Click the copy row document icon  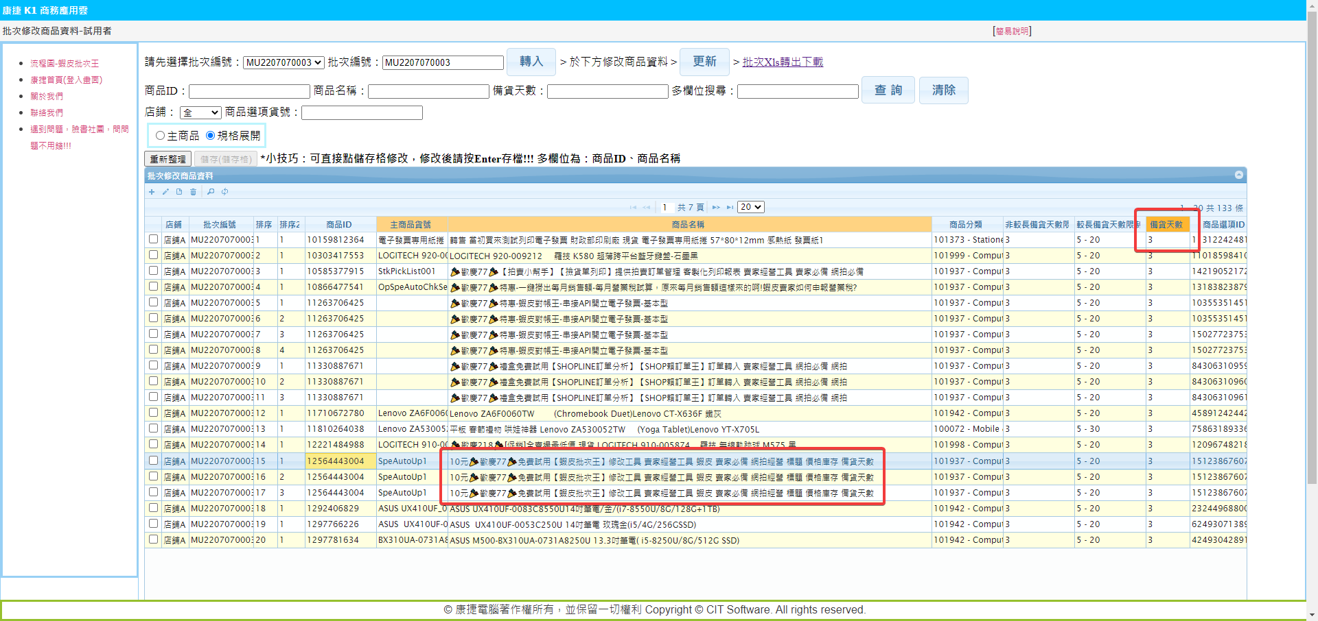tap(179, 192)
